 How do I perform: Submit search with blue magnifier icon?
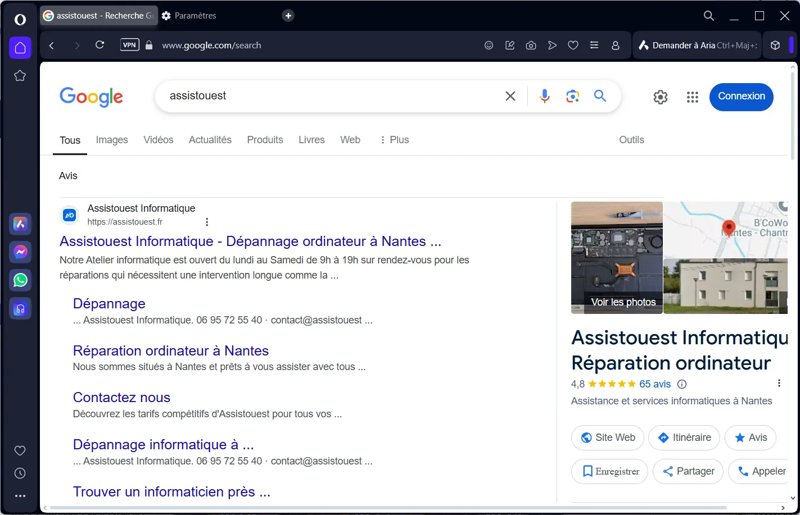(600, 96)
